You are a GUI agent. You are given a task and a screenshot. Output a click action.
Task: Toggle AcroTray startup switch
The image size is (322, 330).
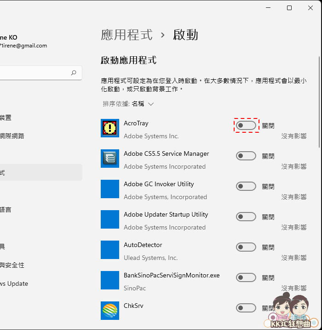pyautogui.click(x=246, y=125)
